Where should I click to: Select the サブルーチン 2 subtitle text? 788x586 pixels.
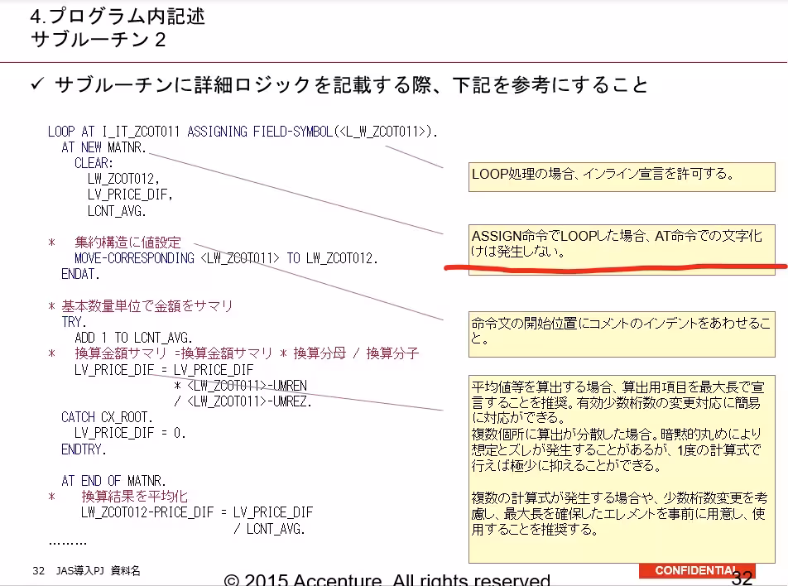tap(98, 40)
